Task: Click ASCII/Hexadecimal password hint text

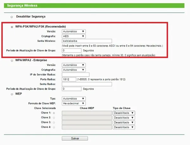Action: point(112,46)
